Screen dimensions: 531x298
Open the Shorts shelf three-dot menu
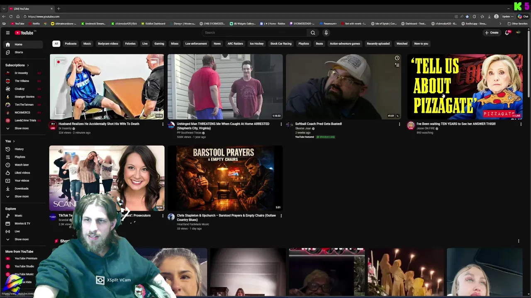click(519, 241)
